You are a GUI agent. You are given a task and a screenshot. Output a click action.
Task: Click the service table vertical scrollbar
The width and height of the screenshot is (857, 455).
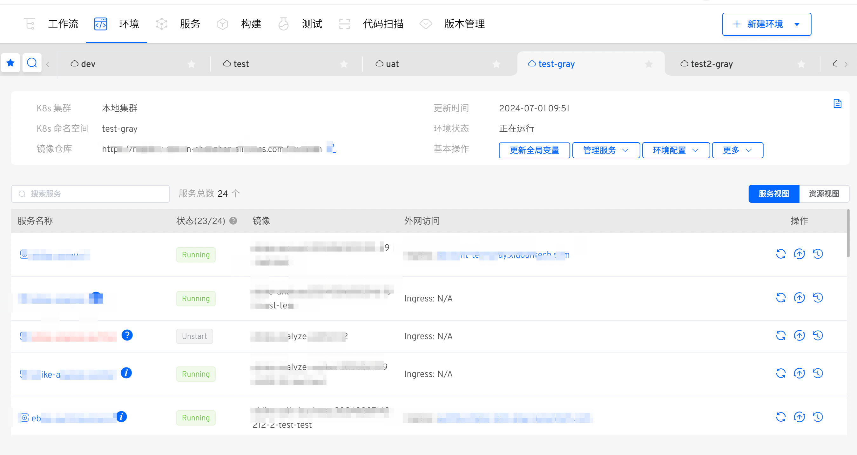(x=848, y=233)
